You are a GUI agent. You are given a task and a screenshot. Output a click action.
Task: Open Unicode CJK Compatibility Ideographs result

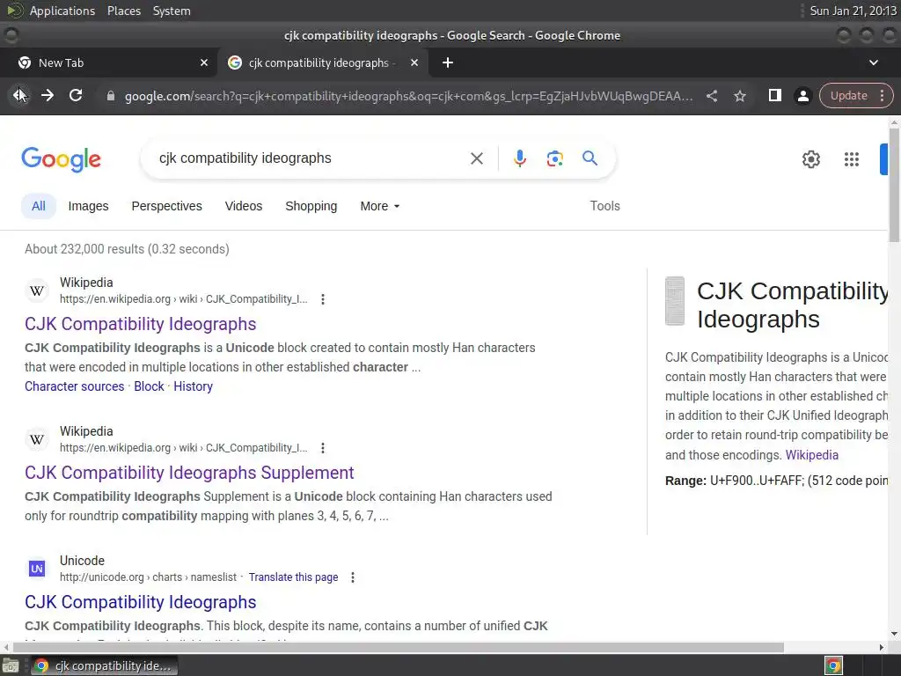coord(140,602)
